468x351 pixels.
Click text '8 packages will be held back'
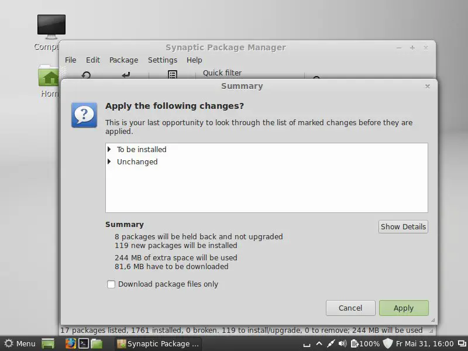click(166, 237)
